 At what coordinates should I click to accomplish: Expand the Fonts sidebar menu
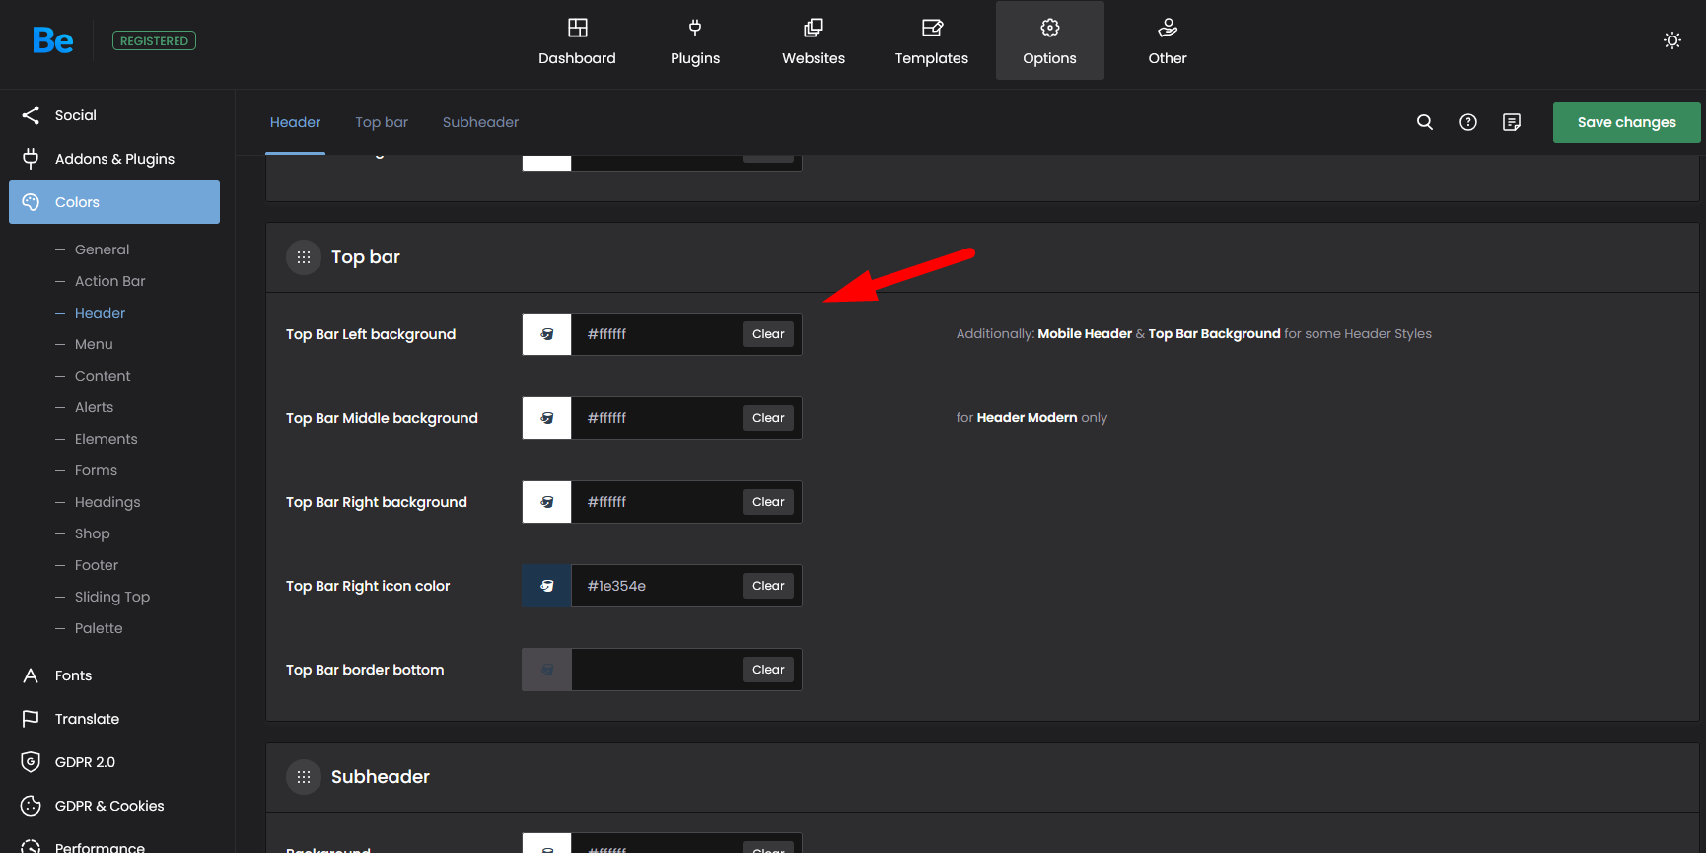[x=73, y=675]
